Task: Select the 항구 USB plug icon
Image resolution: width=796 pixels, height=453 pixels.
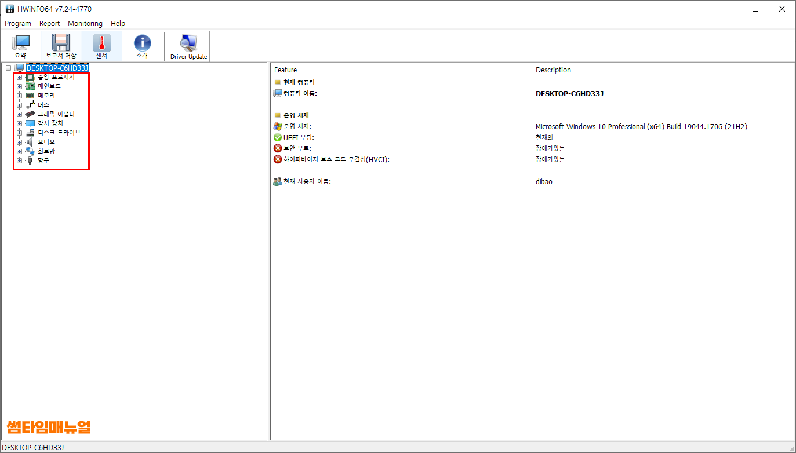Action: (x=30, y=160)
